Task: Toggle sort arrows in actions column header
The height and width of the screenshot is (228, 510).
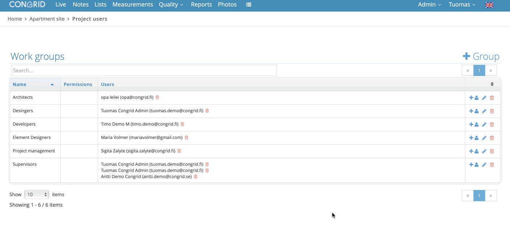Action: (x=492, y=84)
